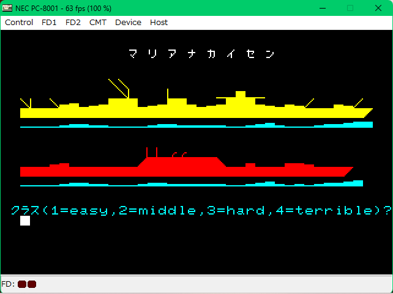Click the second FD access indicator
The height and width of the screenshot is (294, 393).
click(32, 284)
